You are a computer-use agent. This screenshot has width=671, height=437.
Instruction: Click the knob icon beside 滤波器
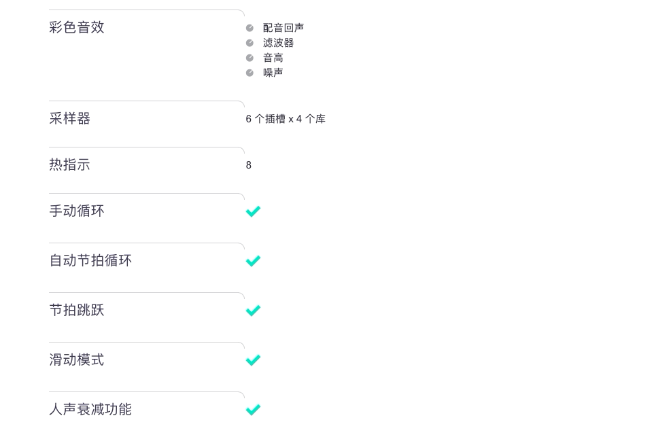tap(250, 43)
